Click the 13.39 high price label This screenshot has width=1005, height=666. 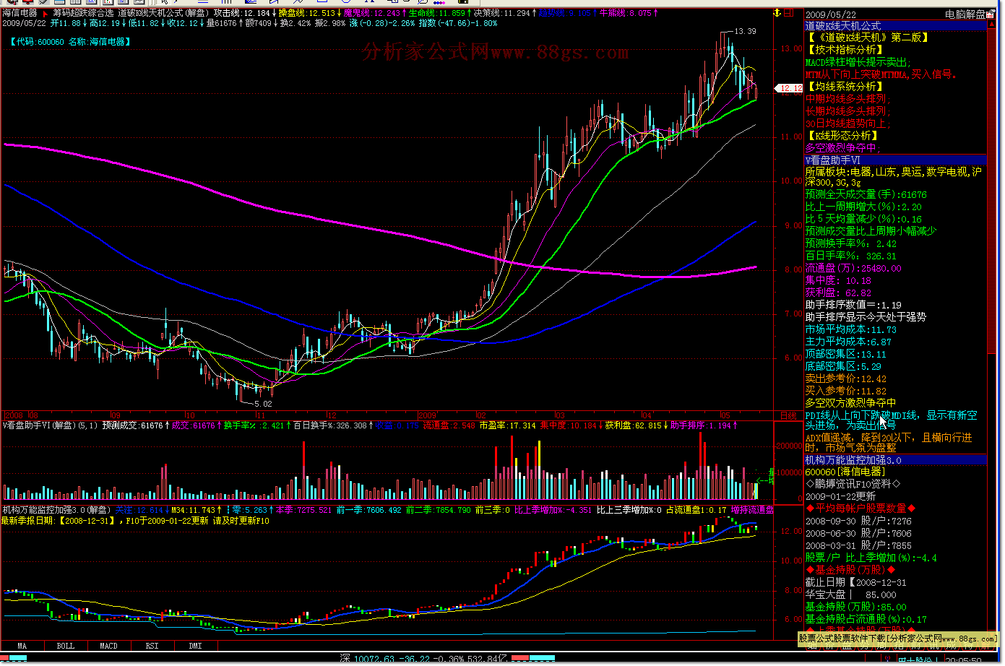coord(745,32)
